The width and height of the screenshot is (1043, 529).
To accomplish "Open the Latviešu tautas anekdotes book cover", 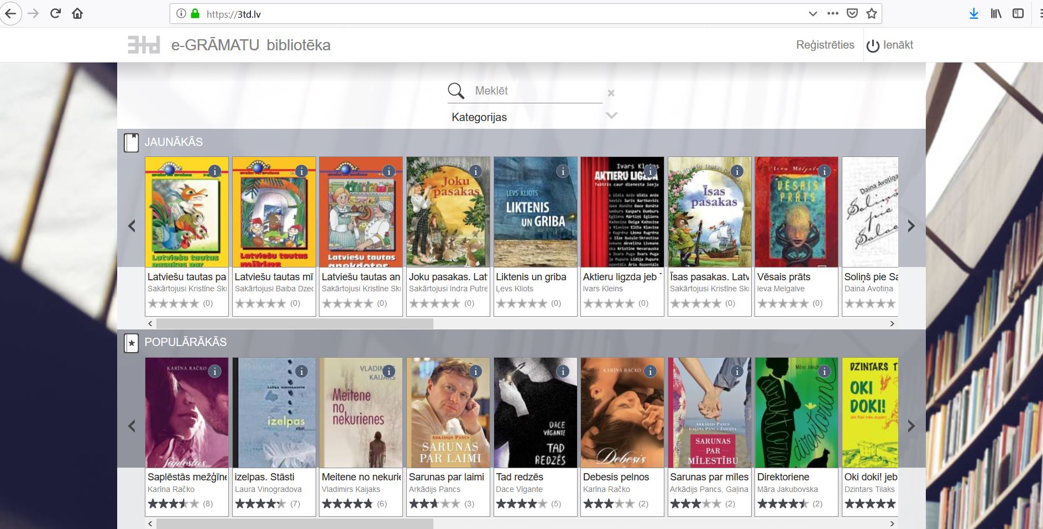I will click(361, 212).
